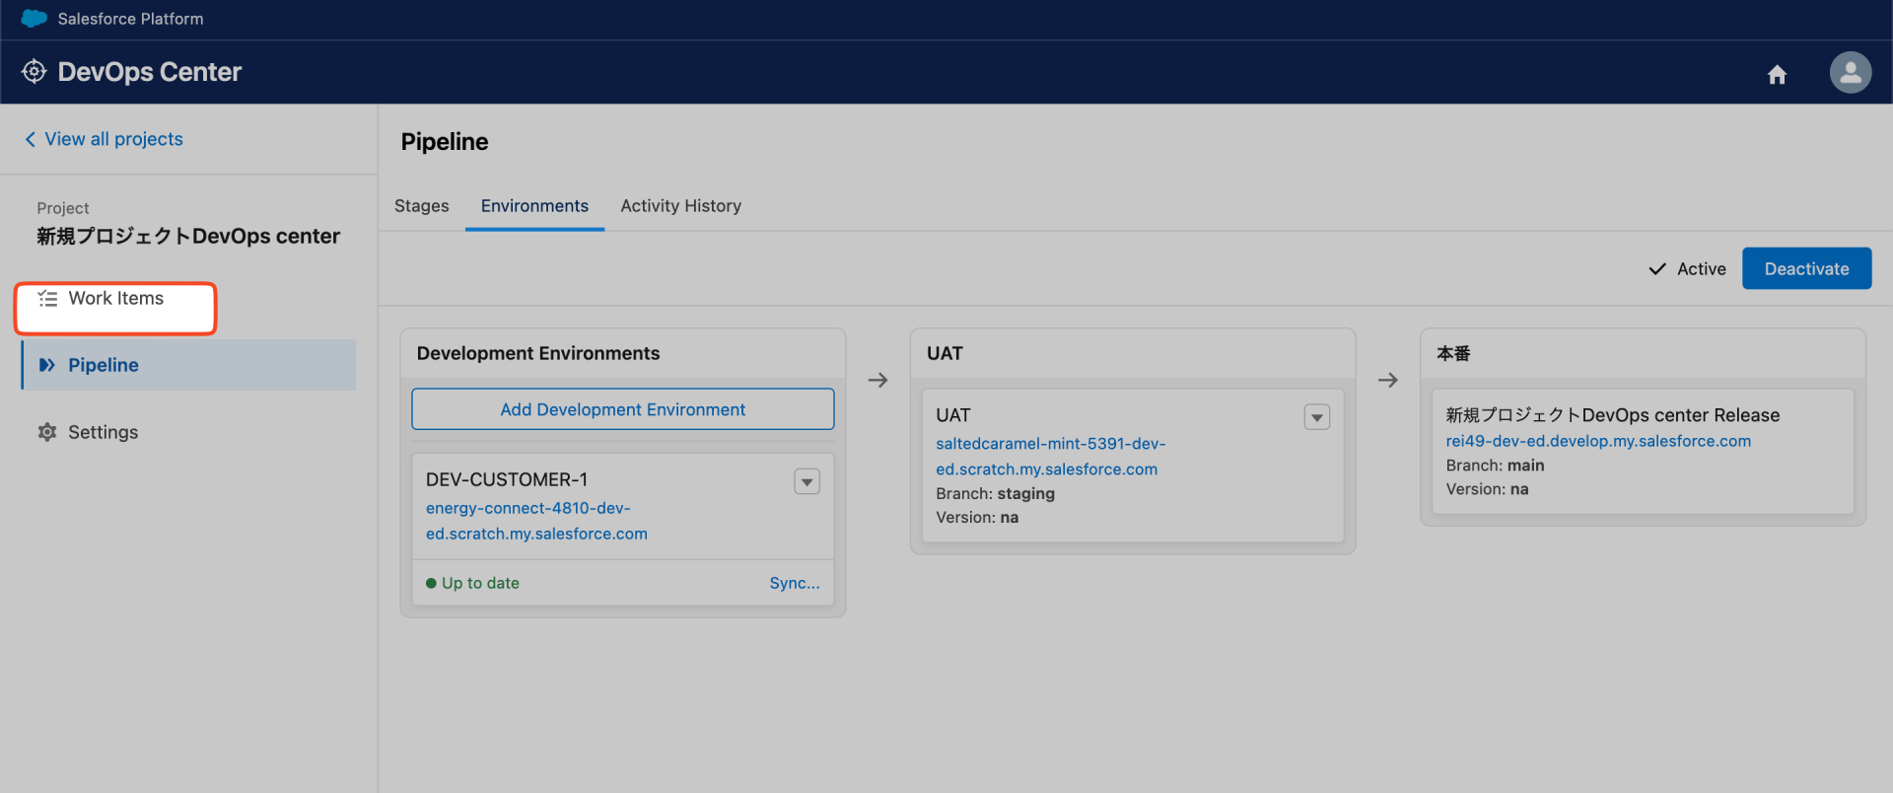Click the DevOps Center crosshair icon
This screenshot has height=793, width=1893.
[x=34, y=72]
